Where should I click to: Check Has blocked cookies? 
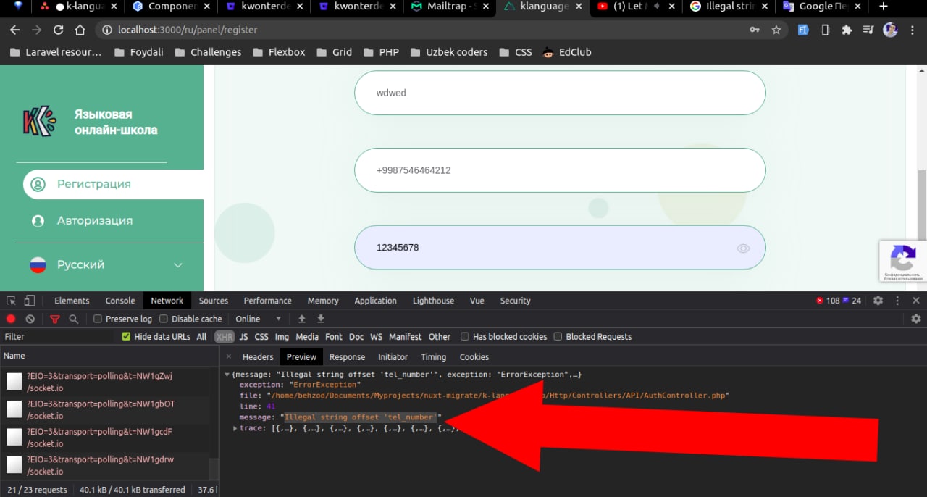[464, 337]
